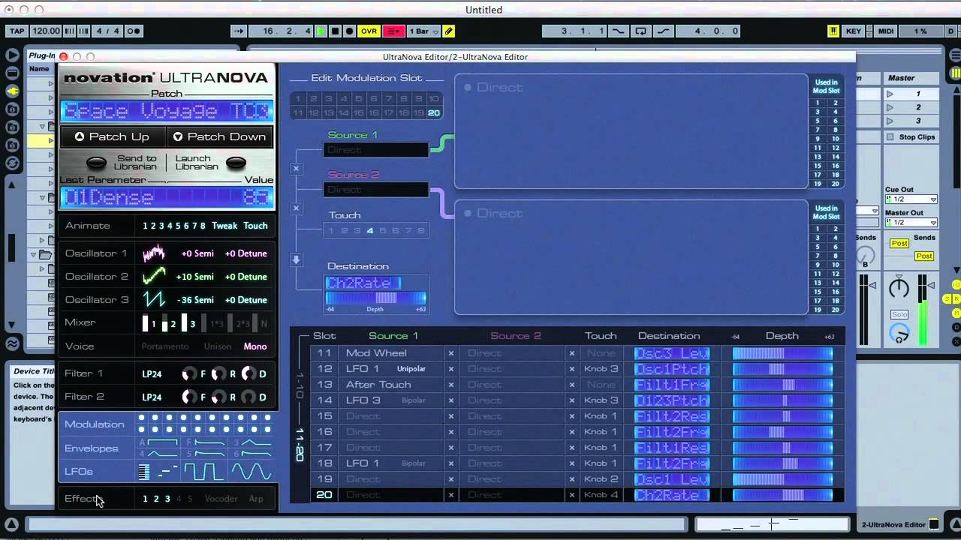Click the down-arrow icon above Destination
The image size is (961, 540).
297,259
